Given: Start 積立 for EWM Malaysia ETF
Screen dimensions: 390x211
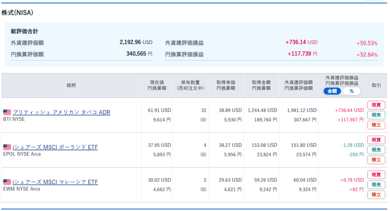Looking at the screenshot, I should 376,195.
